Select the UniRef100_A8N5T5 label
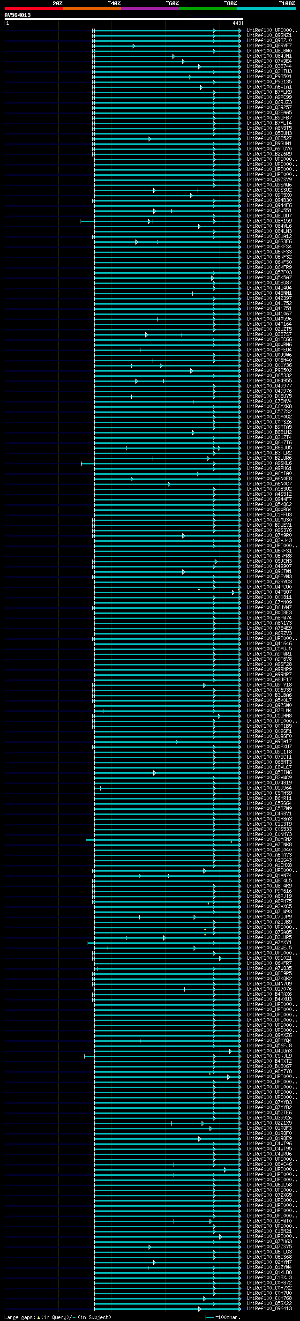 point(269,128)
